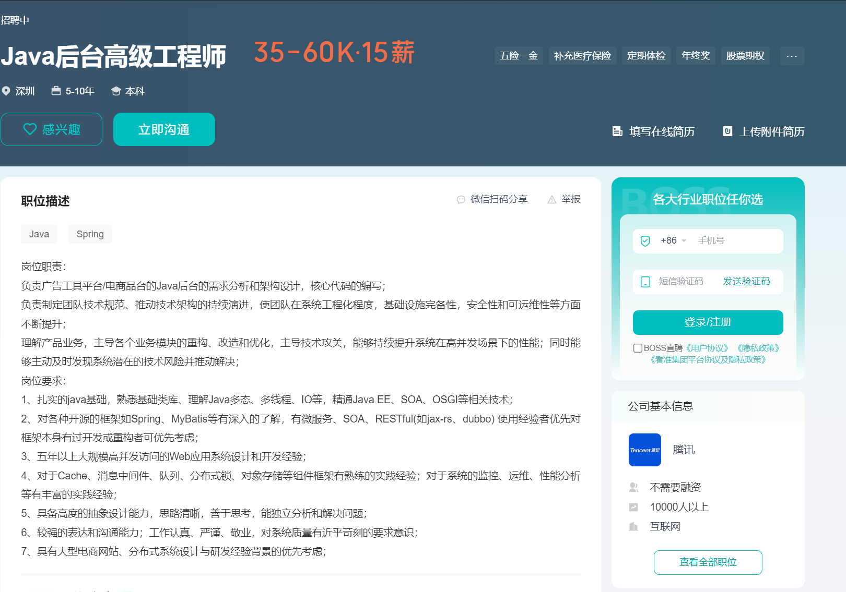Image resolution: width=846 pixels, height=592 pixels.
Task: Click the heart icon on 感兴趣 button
Action: (x=30, y=129)
